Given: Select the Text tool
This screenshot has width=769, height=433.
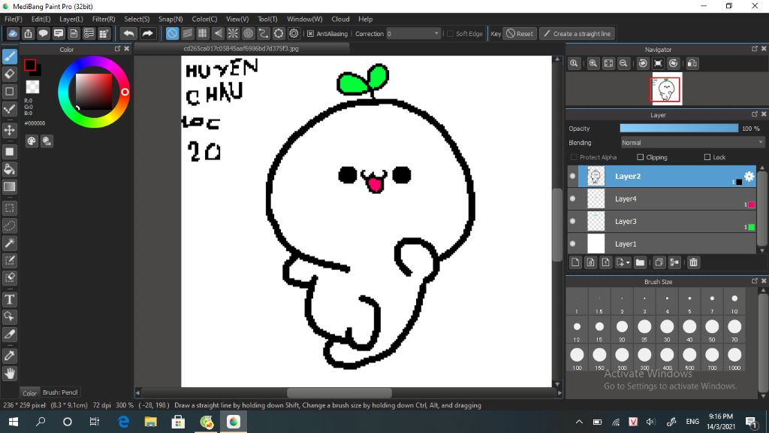Looking at the screenshot, I should point(9,299).
